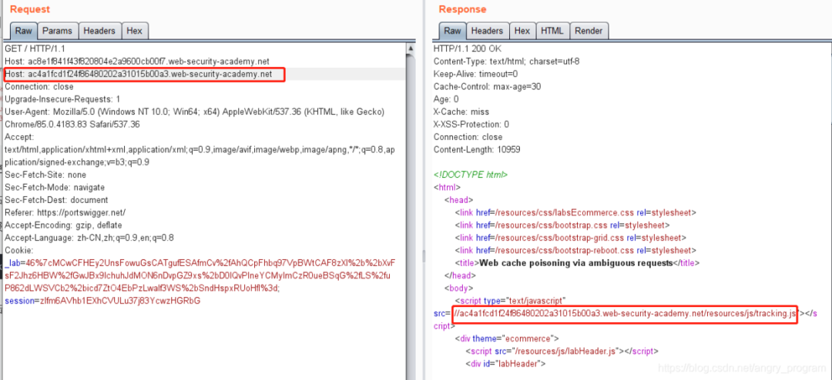Screen dimensions: 832x380
Task: Click the labsEcommerce.css link line
Action: point(575,212)
